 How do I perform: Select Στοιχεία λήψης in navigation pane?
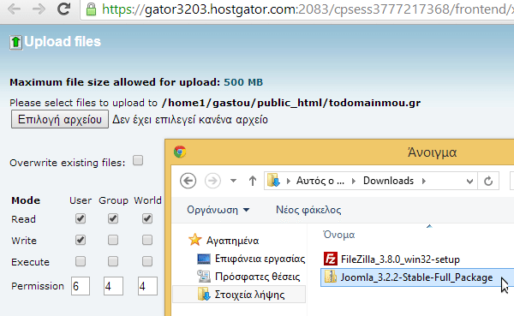pyautogui.click(x=249, y=295)
